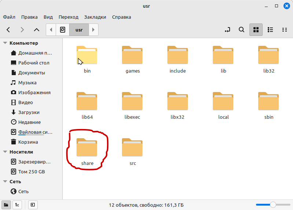The width and height of the screenshot is (293, 210).
Task: Select the share folder
Action: tap(87, 152)
